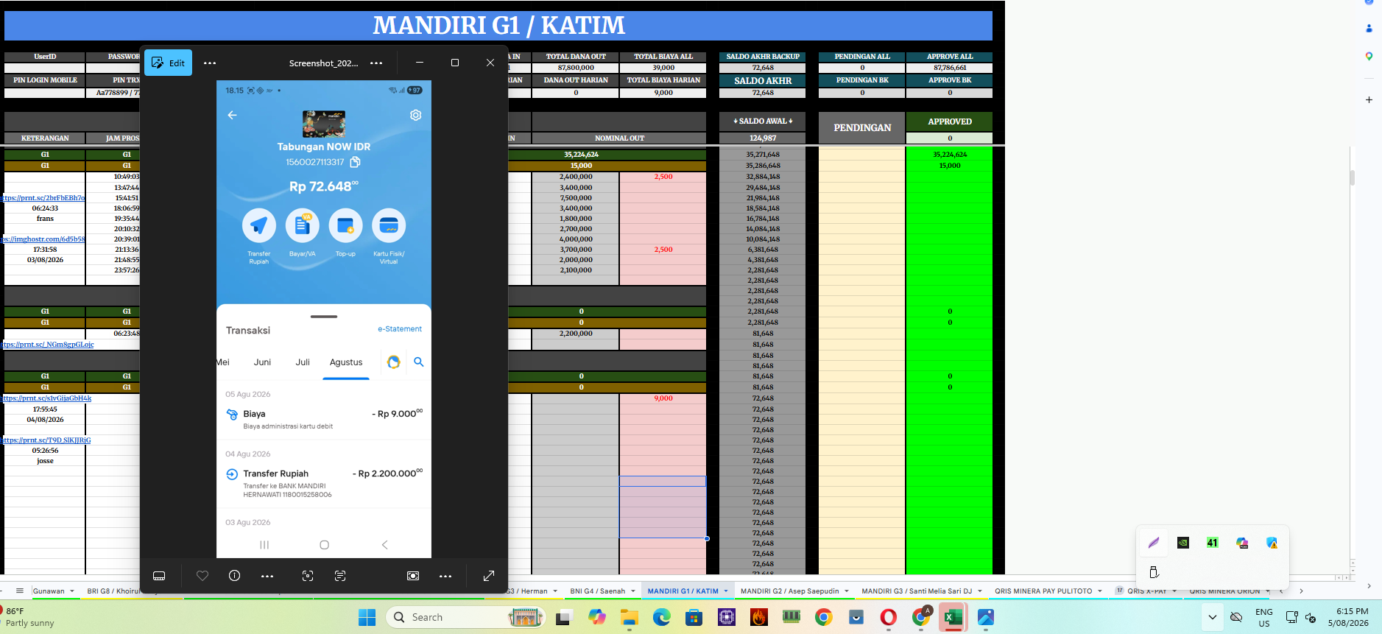Launch Opera from the taskbar
This screenshot has width=1382, height=634.
(x=889, y=617)
